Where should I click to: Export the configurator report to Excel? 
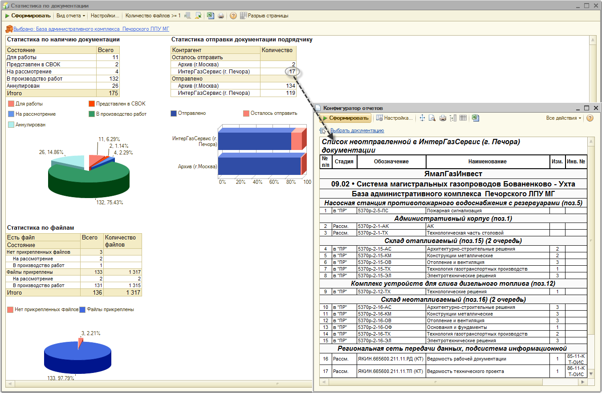tap(476, 118)
